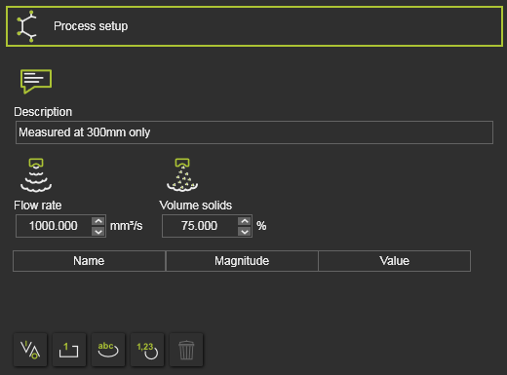Click the Name column header

pos(89,261)
